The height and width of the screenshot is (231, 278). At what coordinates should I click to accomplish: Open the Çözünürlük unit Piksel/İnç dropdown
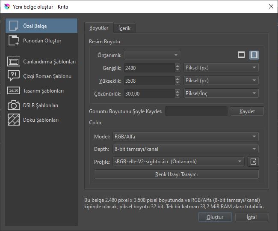221,93
